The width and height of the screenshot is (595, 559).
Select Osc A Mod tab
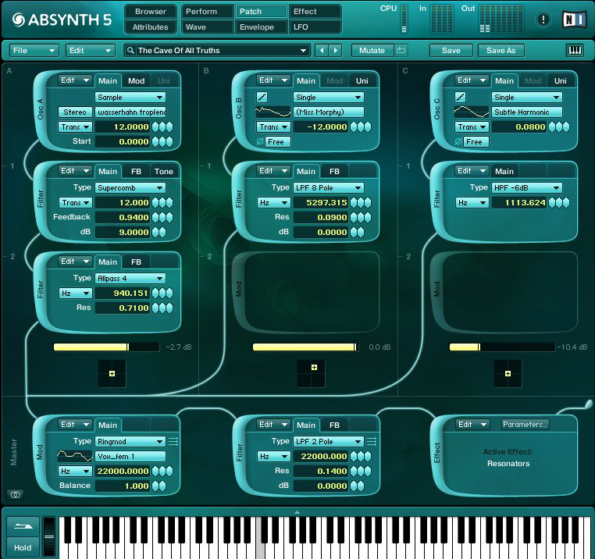tap(136, 81)
